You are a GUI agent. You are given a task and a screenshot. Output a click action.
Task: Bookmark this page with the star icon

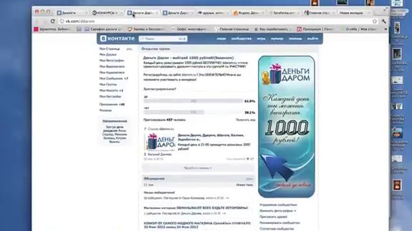(x=375, y=21)
